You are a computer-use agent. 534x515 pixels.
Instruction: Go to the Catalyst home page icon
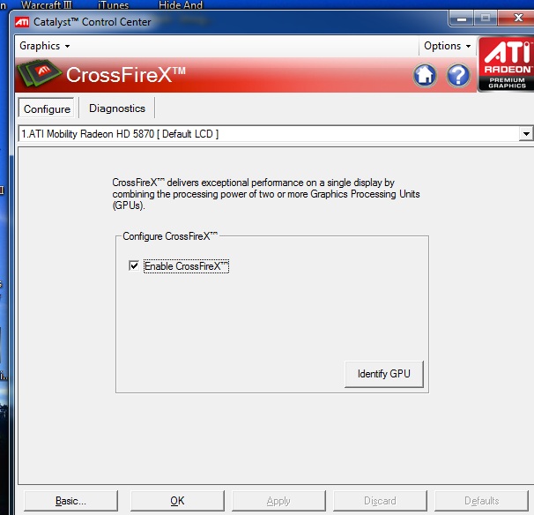point(425,75)
